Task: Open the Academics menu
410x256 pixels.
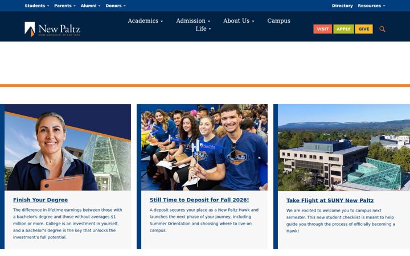Action: (145, 21)
